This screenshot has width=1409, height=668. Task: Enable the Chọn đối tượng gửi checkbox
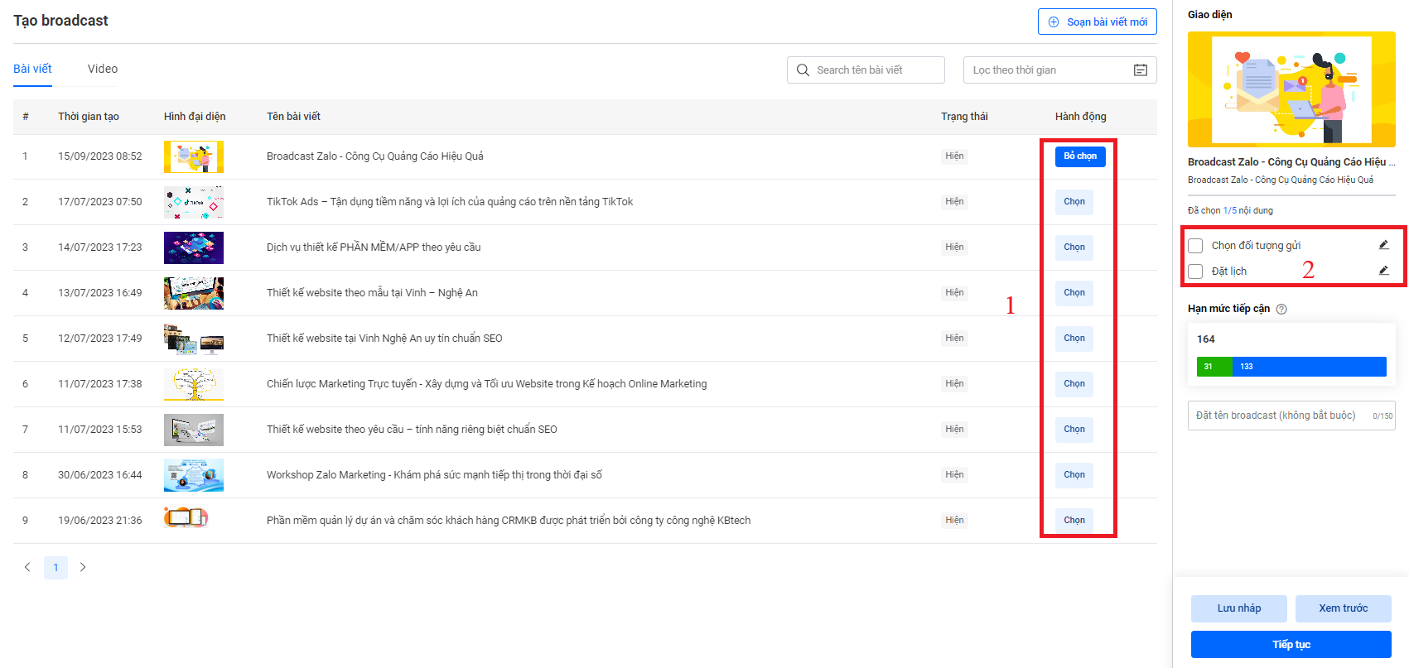(1195, 246)
